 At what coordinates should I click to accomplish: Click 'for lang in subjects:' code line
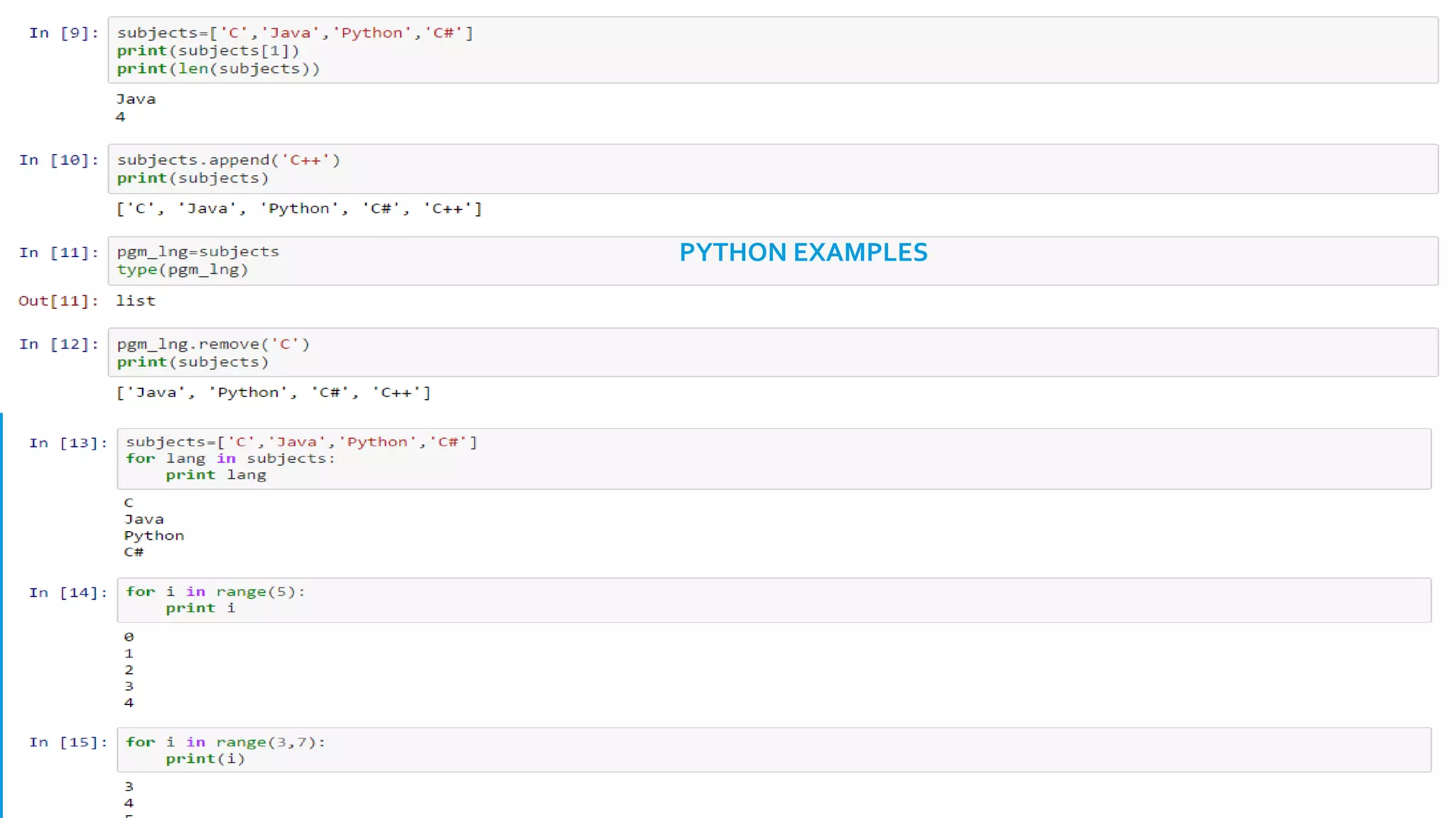(230, 459)
